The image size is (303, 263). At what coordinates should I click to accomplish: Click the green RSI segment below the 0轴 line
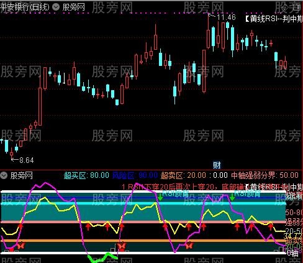coord(103,257)
